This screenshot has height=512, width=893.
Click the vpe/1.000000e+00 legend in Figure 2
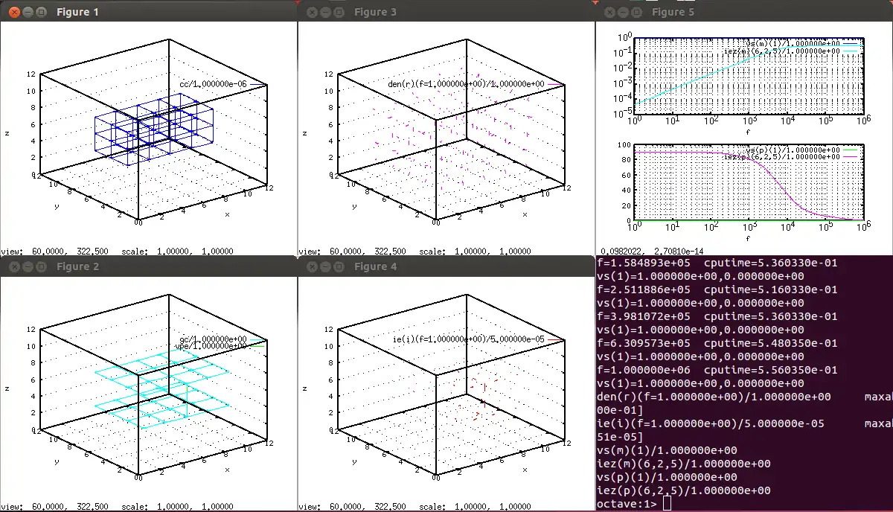click(x=211, y=346)
